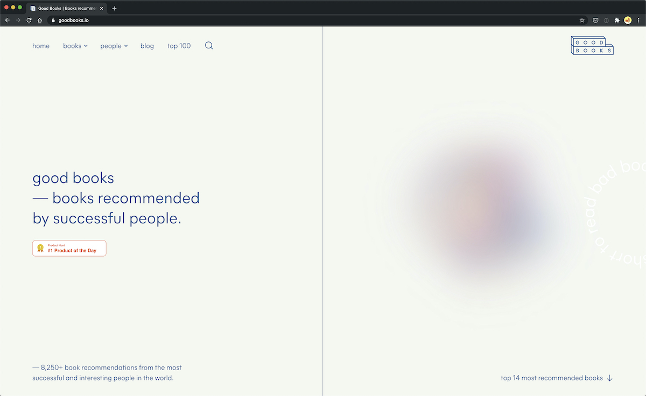Open Chrome three-dot menu
The height and width of the screenshot is (396, 646).
pyautogui.click(x=638, y=20)
